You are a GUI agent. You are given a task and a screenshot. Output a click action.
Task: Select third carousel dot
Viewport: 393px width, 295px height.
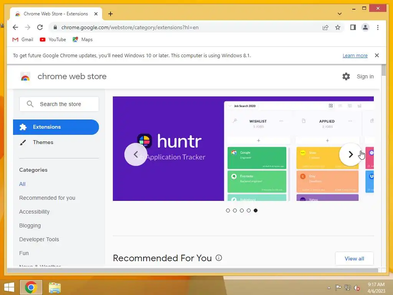pos(242,210)
